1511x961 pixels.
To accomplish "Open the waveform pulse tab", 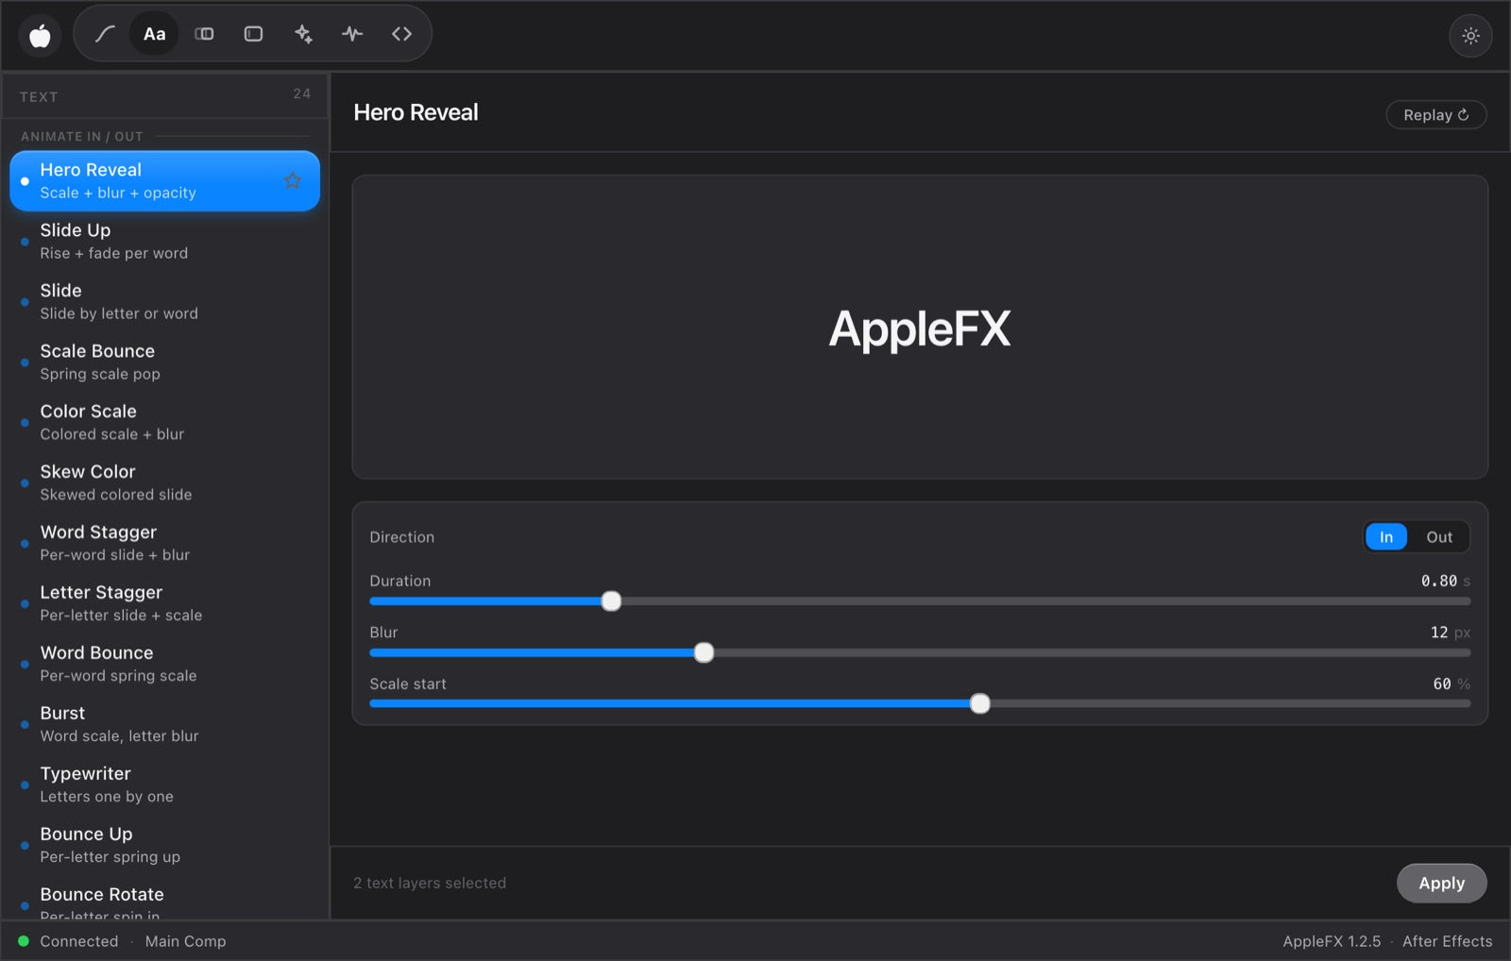I will pos(352,34).
